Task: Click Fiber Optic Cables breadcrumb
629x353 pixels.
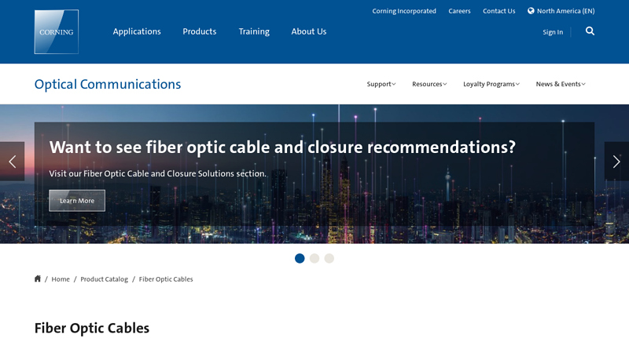Action: pyautogui.click(x=166, y=279)
